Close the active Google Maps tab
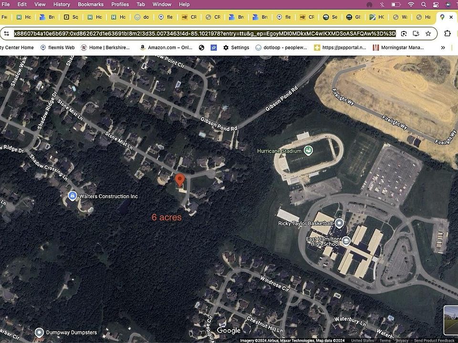The image size is (458, 343). click(x=451, y=17)
